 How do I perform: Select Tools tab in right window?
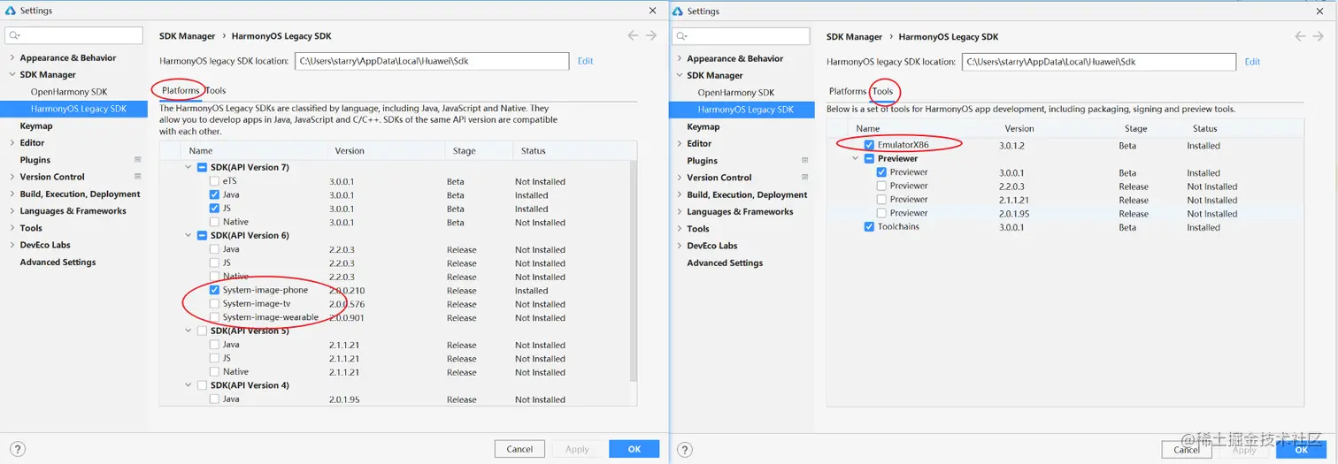(883, 91)
